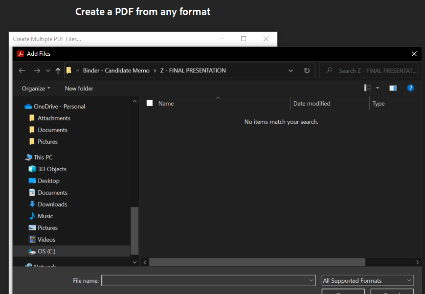Refresh the current folder
This screenshot has width=425, height=294.
(x=307, y=70)
